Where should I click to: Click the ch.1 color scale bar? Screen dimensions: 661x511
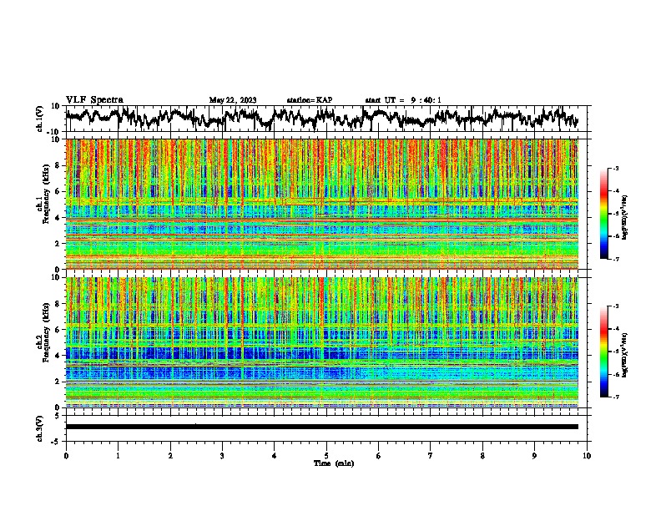pos(604,214)
